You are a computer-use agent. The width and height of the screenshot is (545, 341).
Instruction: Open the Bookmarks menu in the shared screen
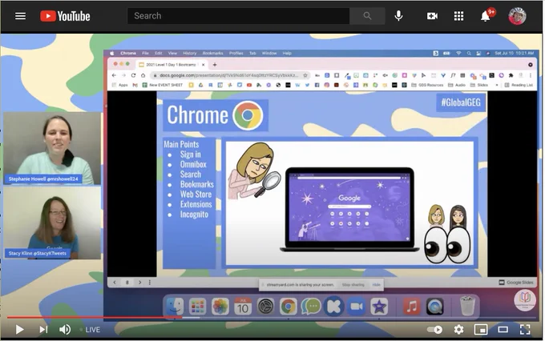point(212,53)
